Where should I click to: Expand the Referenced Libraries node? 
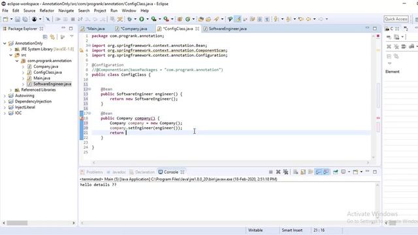pos(10,90)
